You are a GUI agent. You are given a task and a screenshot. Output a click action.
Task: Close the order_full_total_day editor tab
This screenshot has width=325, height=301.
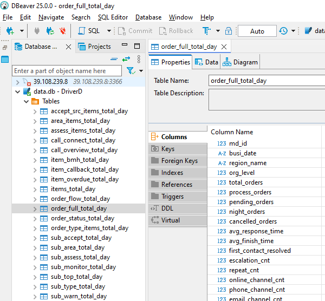point(224,47)
